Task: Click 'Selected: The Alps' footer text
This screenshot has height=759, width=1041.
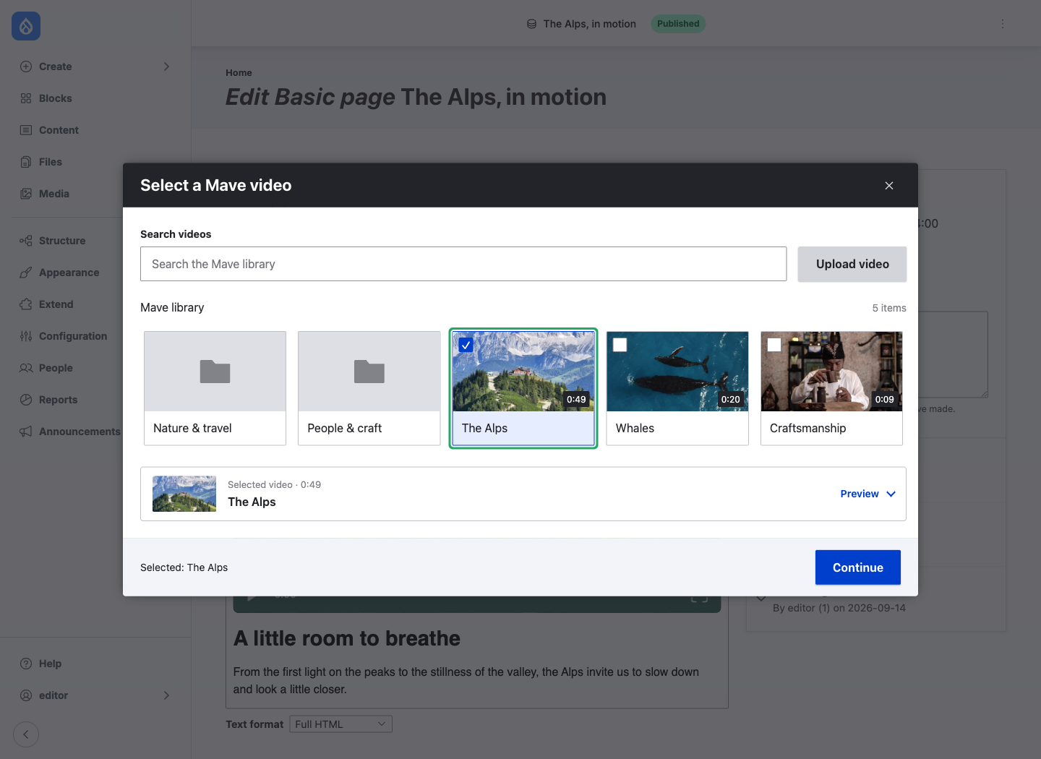Action: (184, 567)
